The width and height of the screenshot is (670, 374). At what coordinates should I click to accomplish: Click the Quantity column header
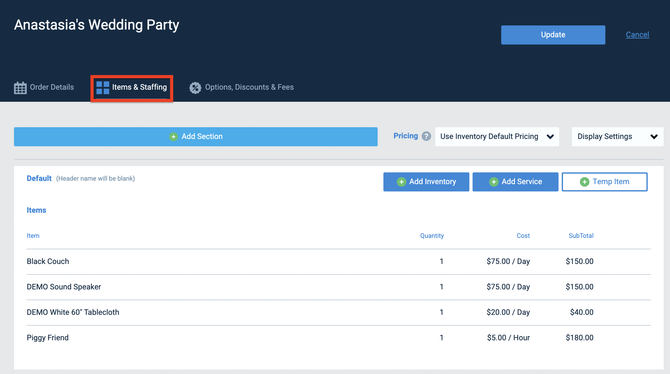click(x=432, y=236)
